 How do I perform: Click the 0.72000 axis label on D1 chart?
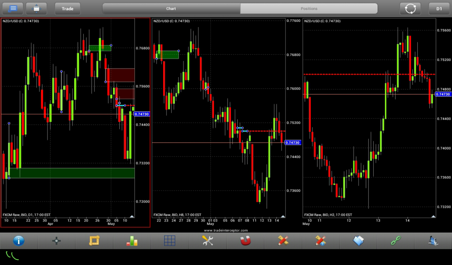coord(143,201)
